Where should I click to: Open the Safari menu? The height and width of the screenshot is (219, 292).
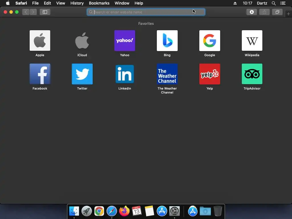point(21,3)
